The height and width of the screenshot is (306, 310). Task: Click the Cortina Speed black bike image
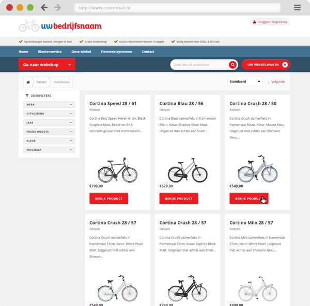click(117, 170)
